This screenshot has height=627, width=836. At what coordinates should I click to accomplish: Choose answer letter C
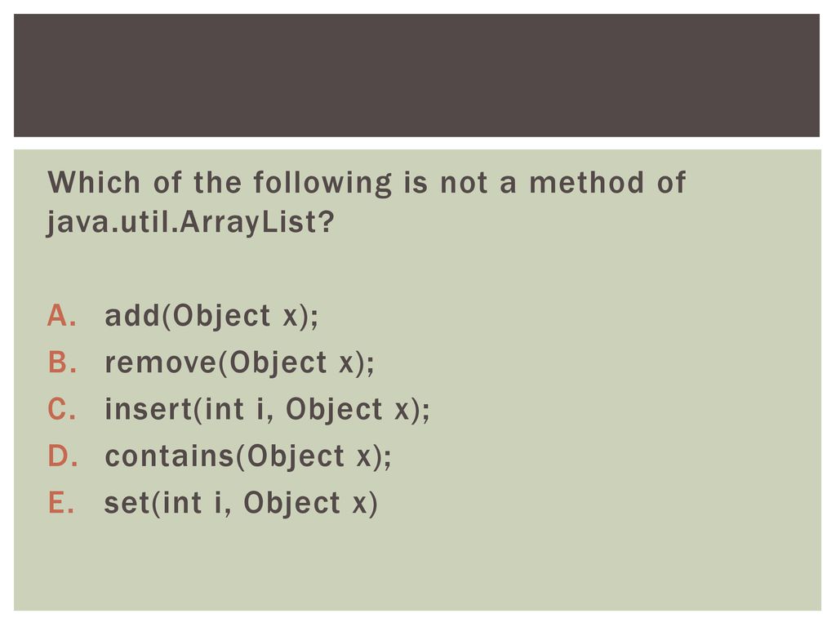(x=62, y=409)
